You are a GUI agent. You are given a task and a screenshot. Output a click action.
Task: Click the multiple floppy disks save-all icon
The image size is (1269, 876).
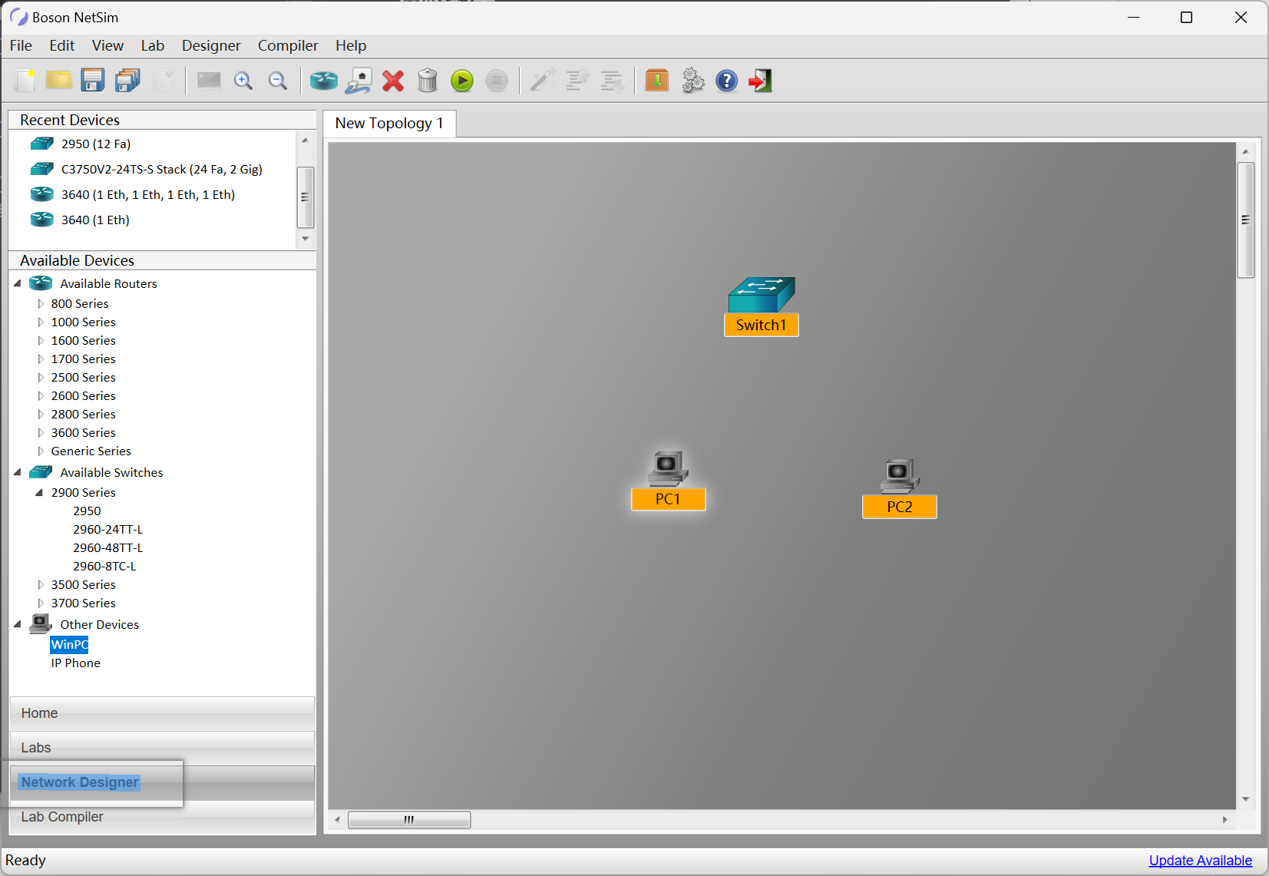(x=127, y=81)
